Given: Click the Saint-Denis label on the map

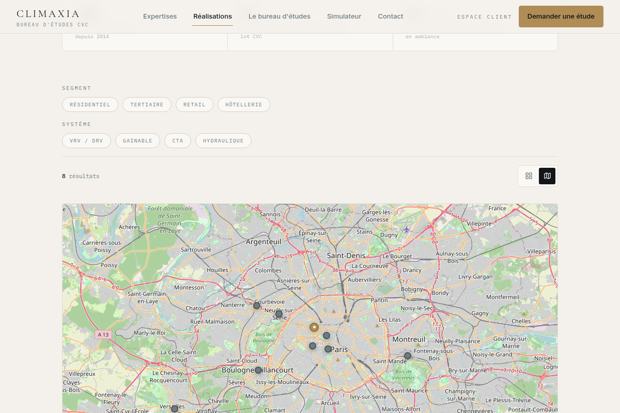Looking at the screenshot, I should (346, 256).
